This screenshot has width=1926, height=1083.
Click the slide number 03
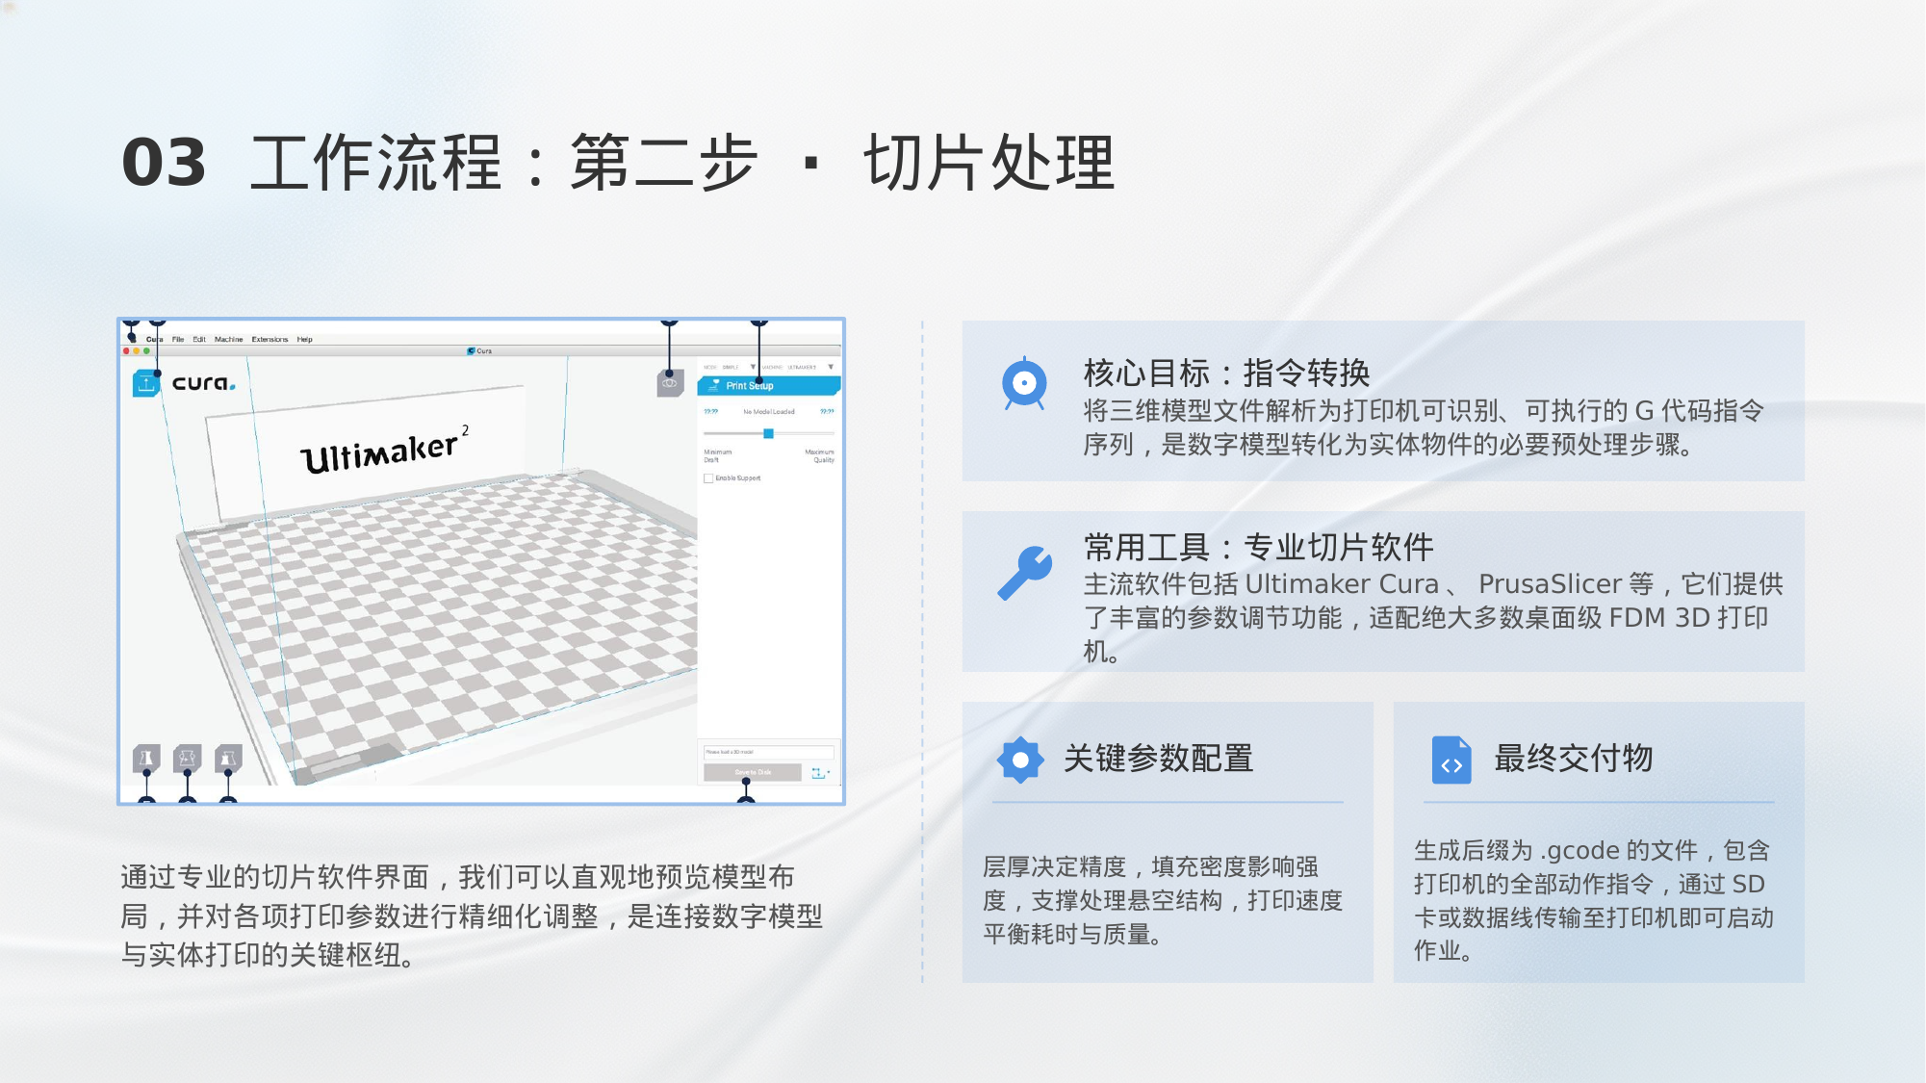164,163
